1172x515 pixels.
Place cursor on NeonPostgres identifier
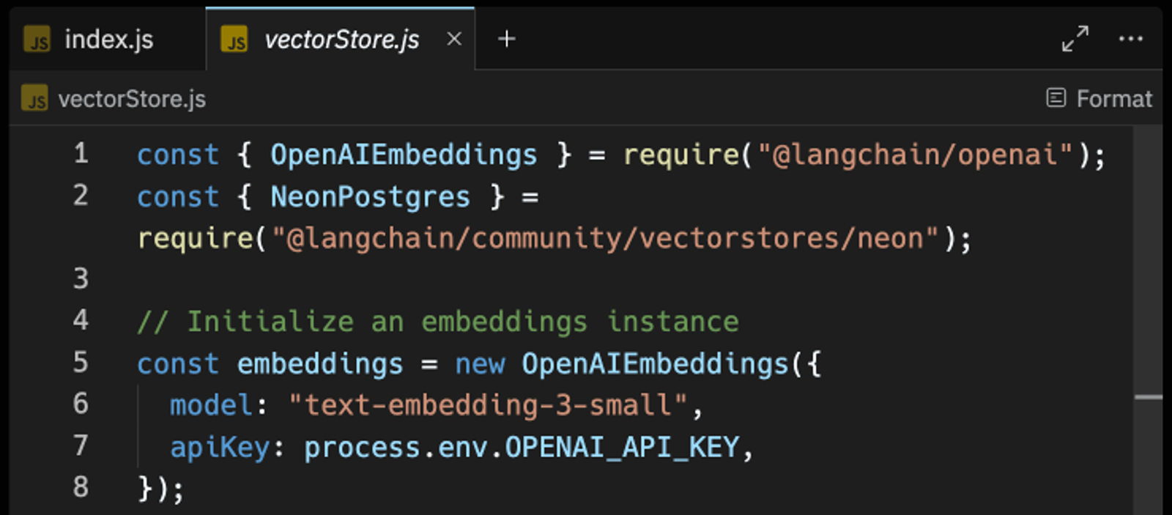370,197
